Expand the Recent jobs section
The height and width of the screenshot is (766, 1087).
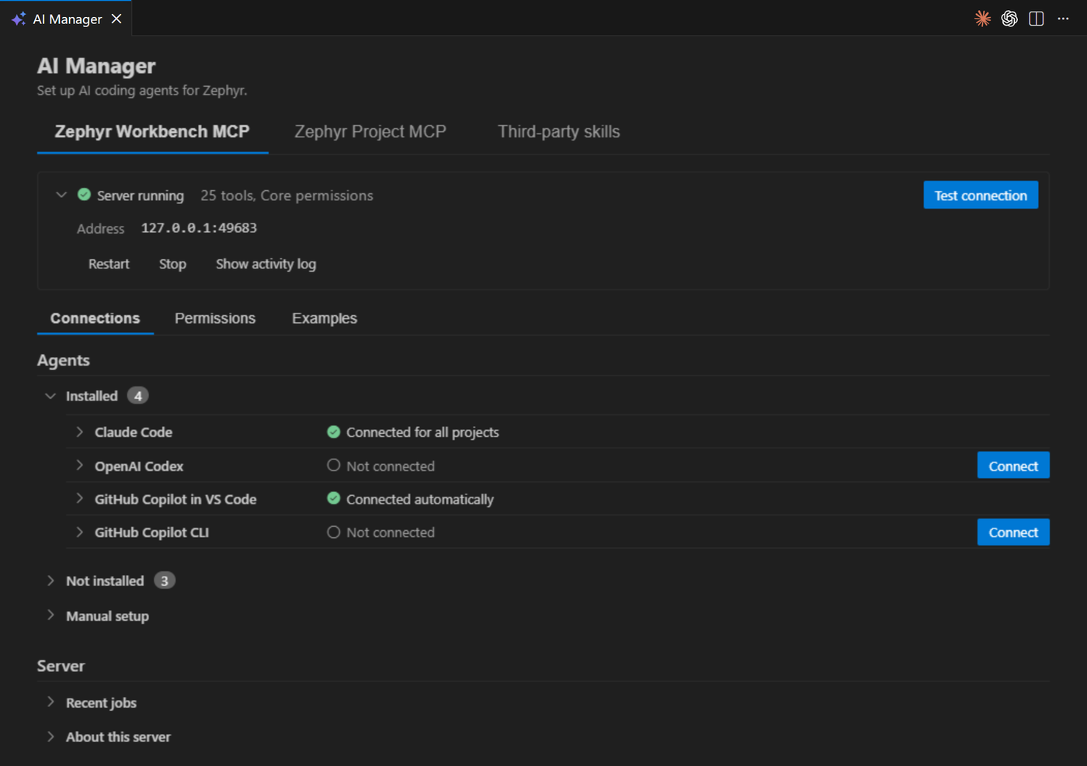[50, 702]
